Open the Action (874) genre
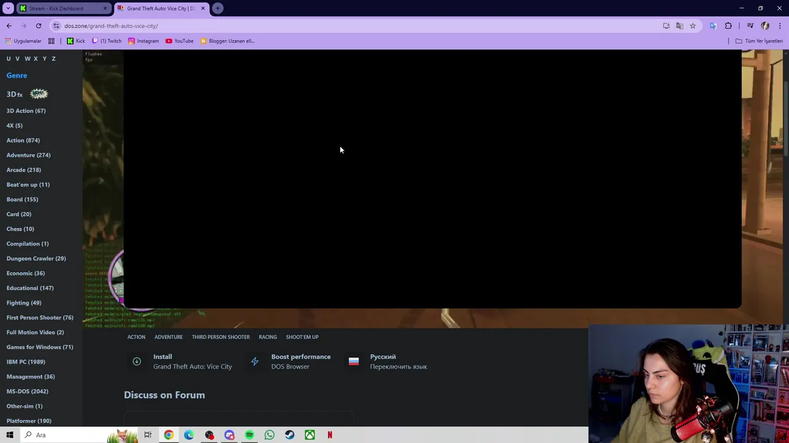The image size is (789, 443). (x=23, y=140)
